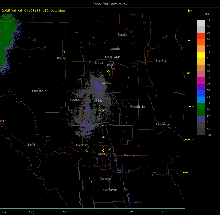
Task: Click the Lacombe label
Action: pos(115,49)
